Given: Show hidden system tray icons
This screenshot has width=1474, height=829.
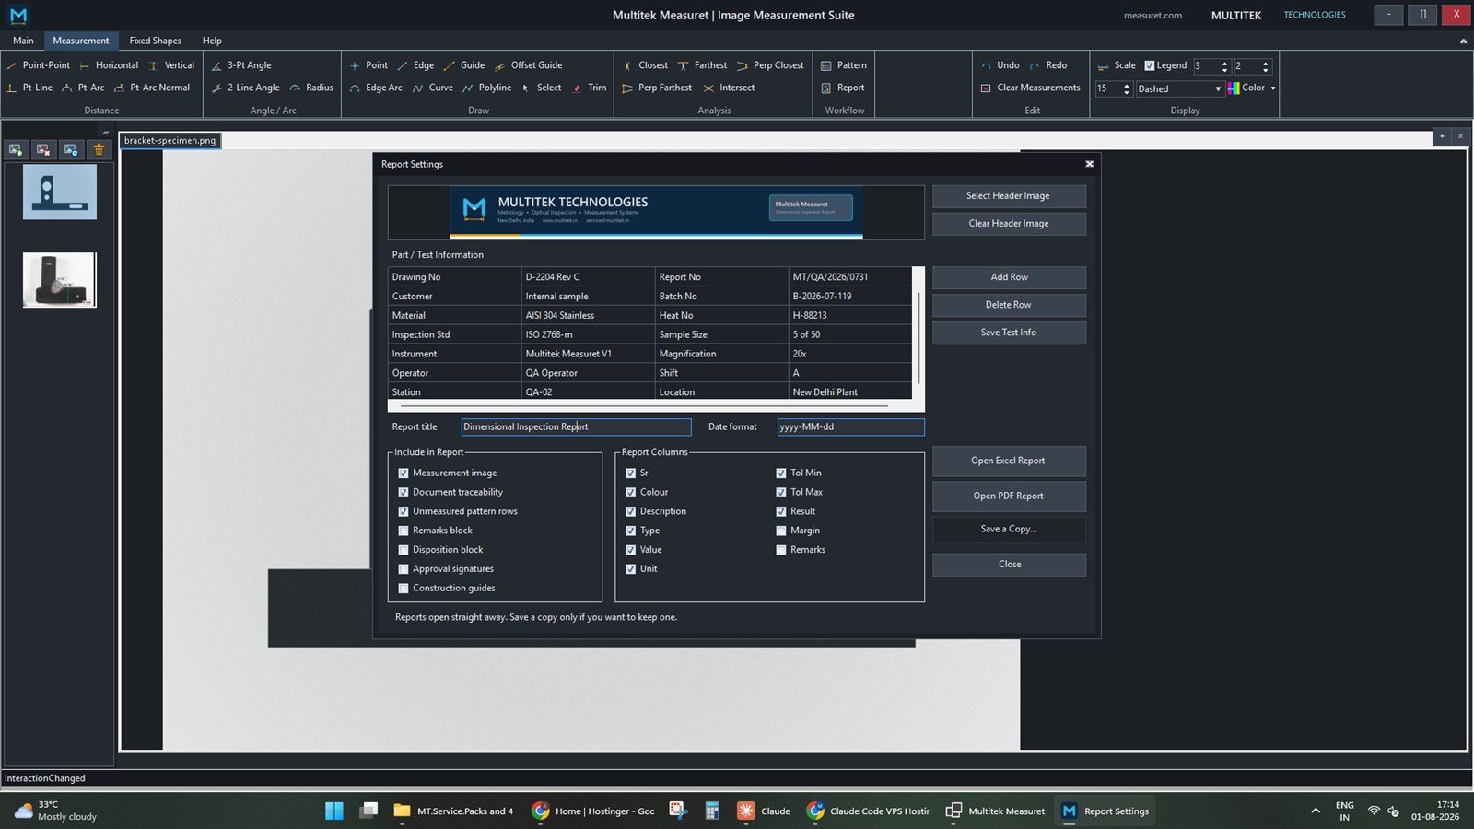Looking at the screenshot, I should [1316, 811].
